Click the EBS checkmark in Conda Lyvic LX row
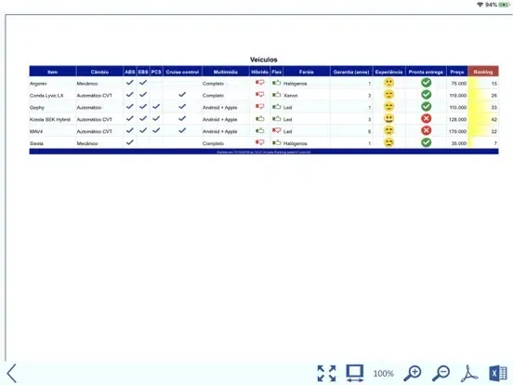The width and height of the screenshot is (513, 385). point(143,95)
